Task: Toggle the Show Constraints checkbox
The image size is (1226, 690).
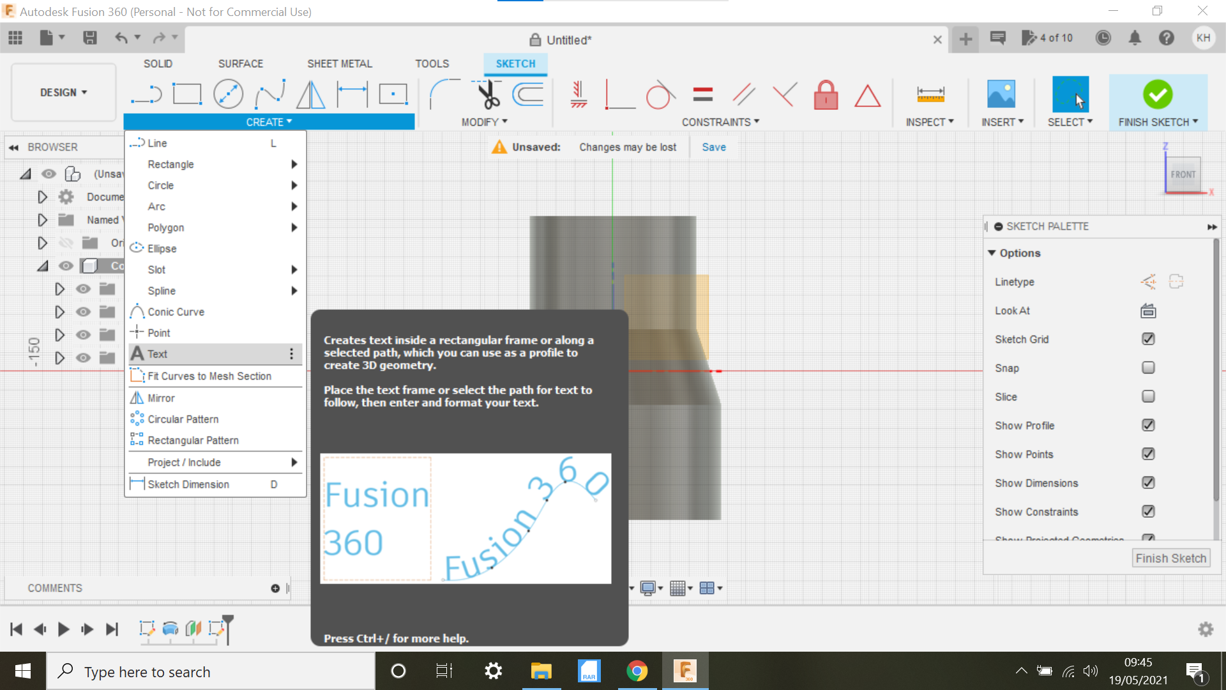Action: pos(1148,512)
